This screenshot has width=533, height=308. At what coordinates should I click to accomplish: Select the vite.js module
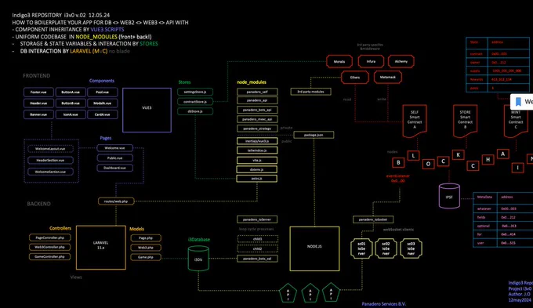coord(257,160)
